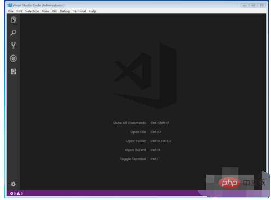The image size is (271, 200).
Task: Open the Go menu
Action: pyautogui.click(x=55, y=11)
